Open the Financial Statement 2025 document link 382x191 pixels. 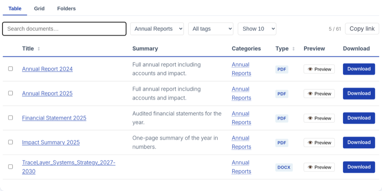pyautogui.click(x=54, y=118)
